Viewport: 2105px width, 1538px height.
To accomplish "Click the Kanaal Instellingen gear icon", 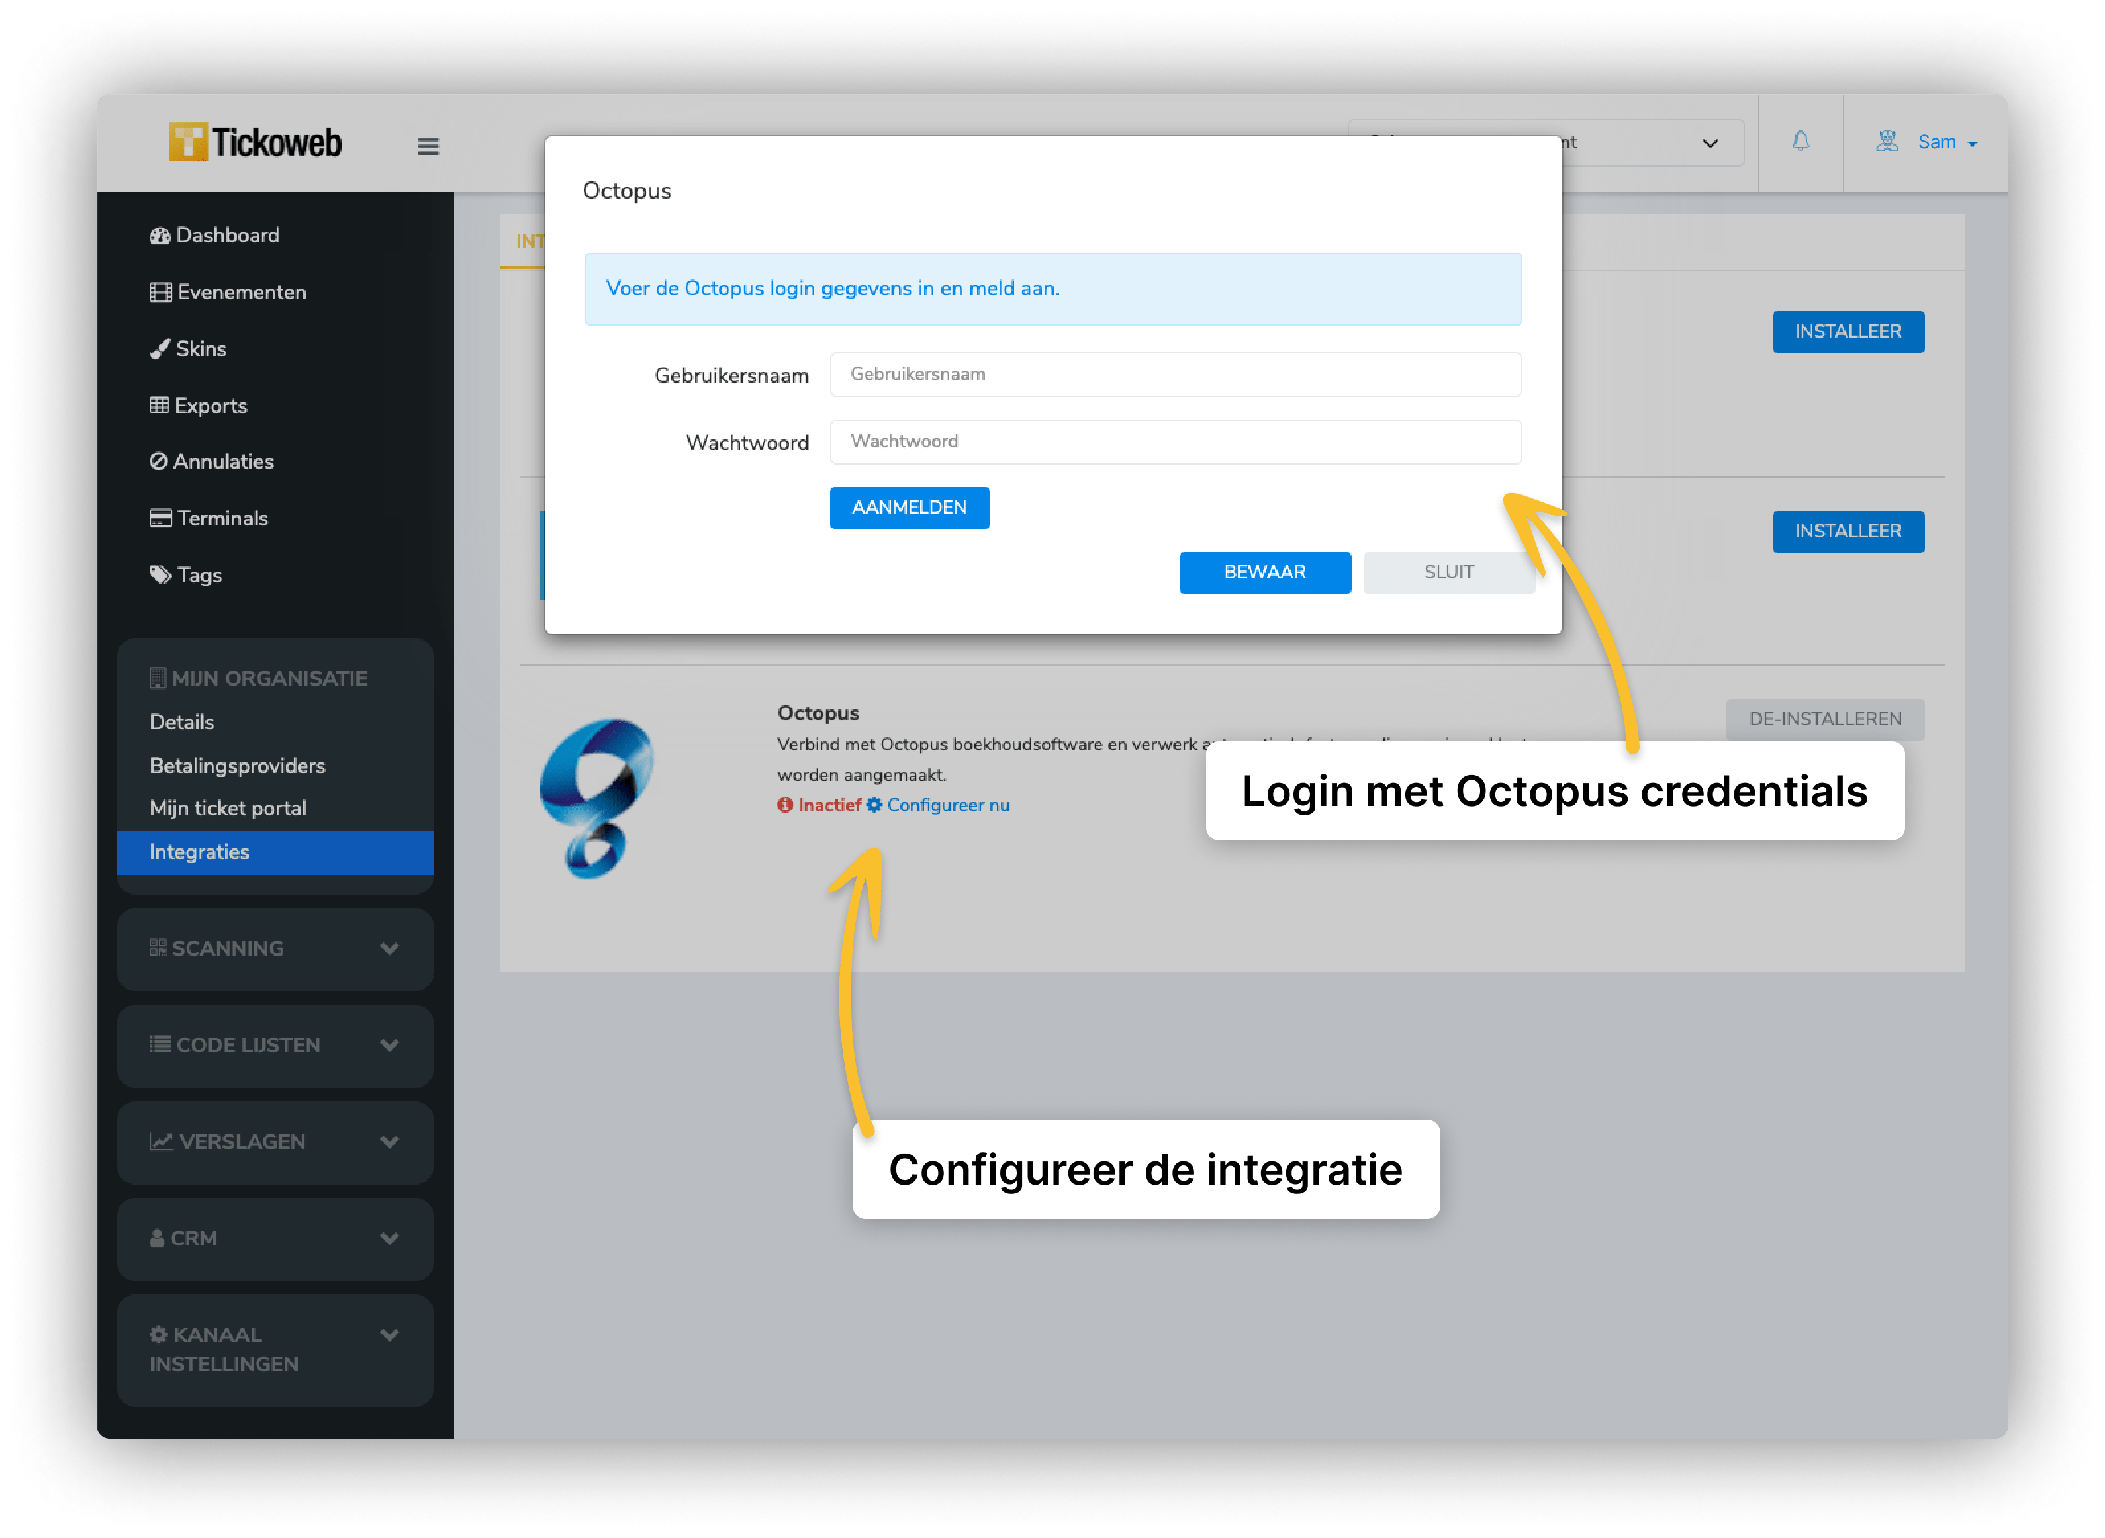I will click(x=158, y=1335).
